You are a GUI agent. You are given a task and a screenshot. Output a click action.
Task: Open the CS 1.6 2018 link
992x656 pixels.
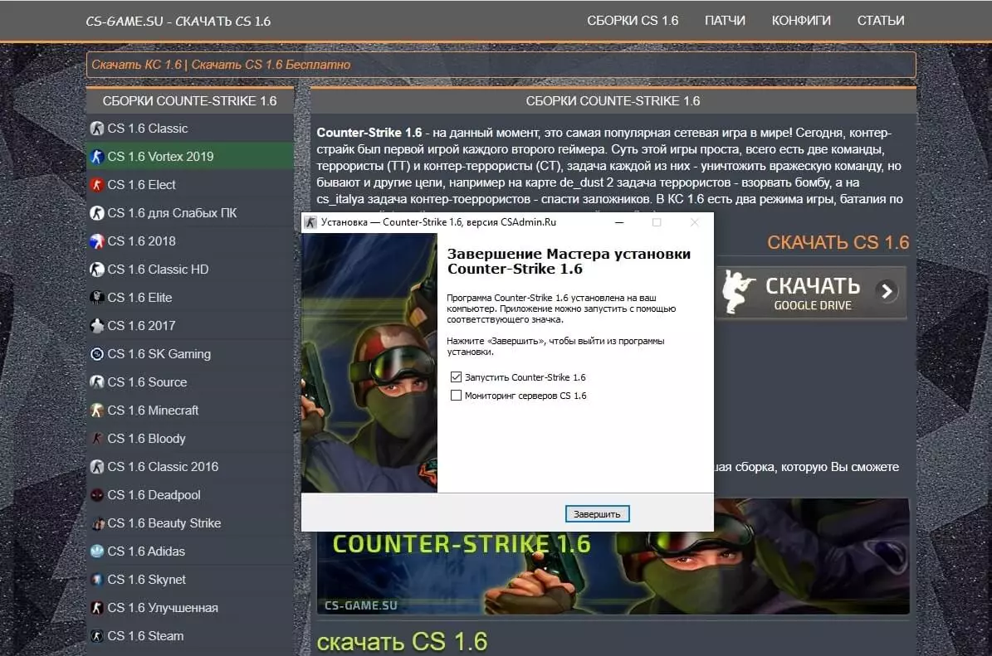[x=142, y=241]
